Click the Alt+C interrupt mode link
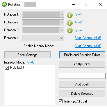The height and width of the screenshot is (108, 107). pyautogui.click(x=30, y=62)
